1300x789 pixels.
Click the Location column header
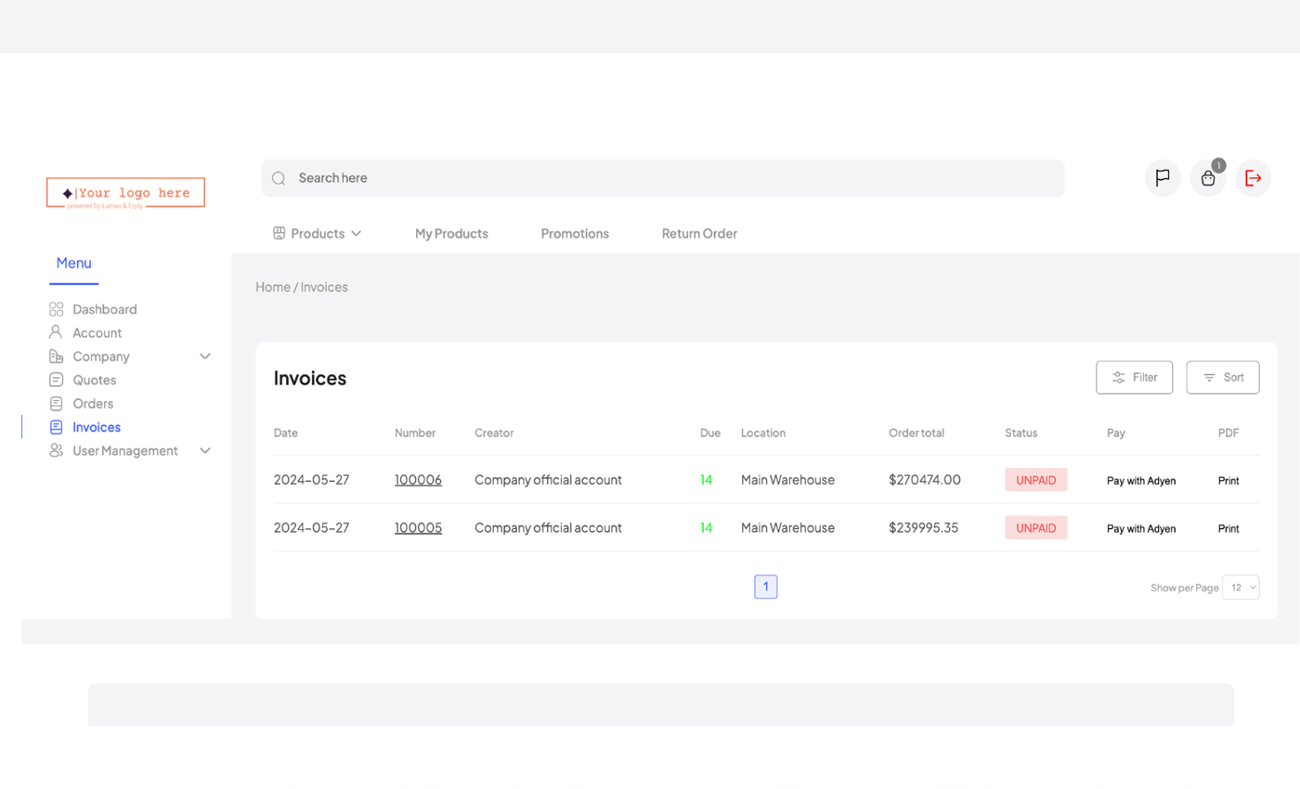click(x=763, y=433)
